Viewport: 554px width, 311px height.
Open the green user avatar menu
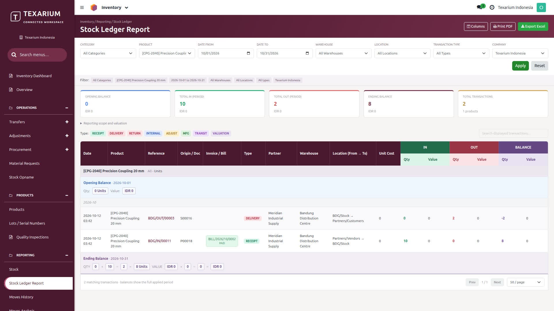click(541, 7)
